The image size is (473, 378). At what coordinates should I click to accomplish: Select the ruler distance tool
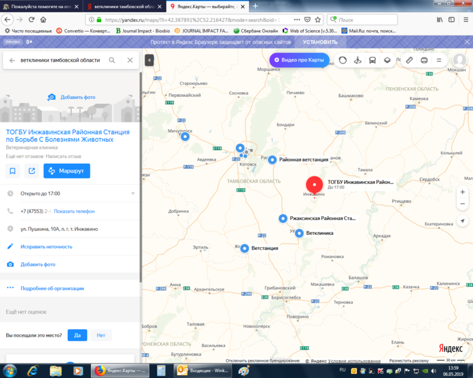[x=409, y=60]
